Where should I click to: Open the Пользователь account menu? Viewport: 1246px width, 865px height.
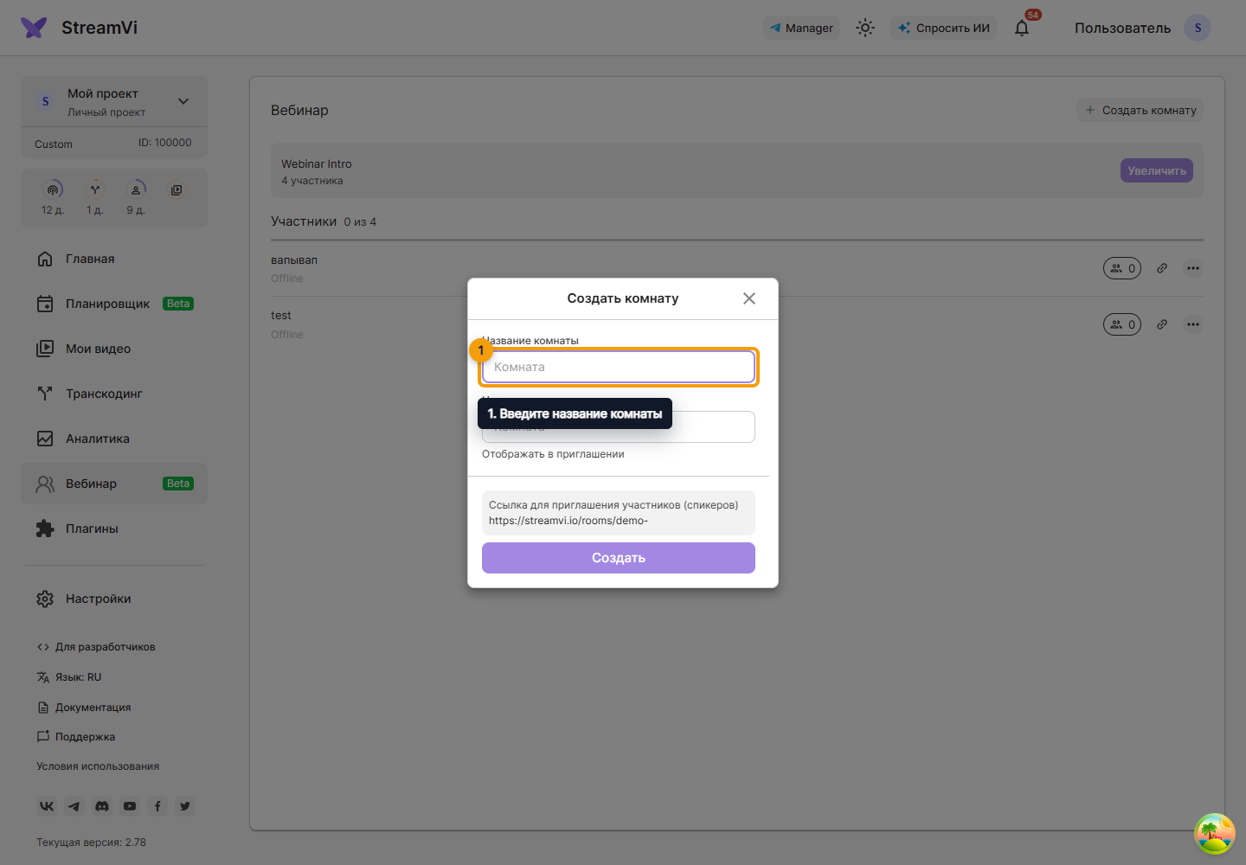pos(1142,28)
